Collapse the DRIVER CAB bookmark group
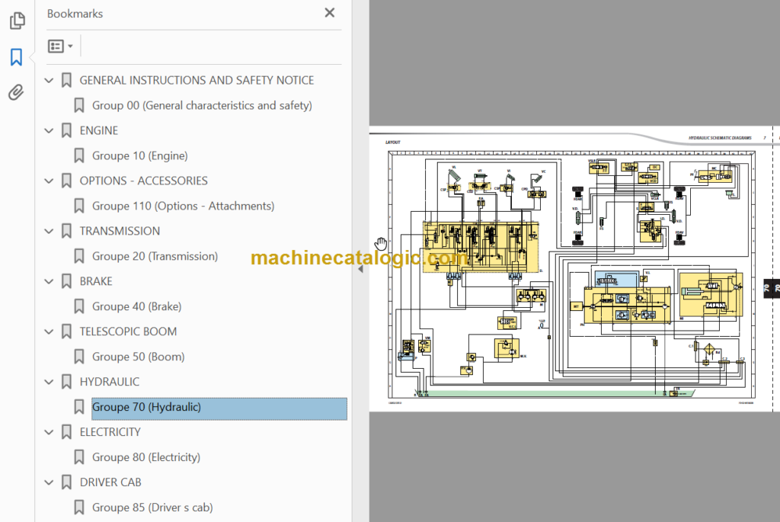The image size is (780, 522). point(49,482)
